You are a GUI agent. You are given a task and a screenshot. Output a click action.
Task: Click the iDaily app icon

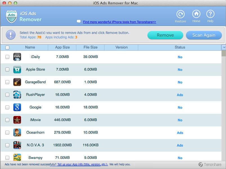tap(17, 57)
